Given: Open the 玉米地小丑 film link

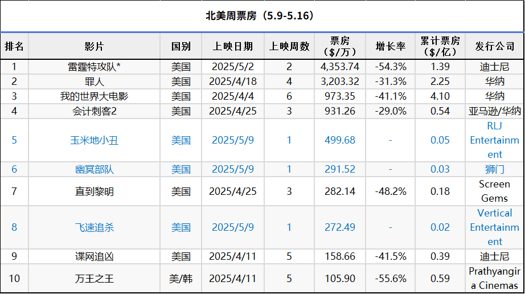Looking at the screenshot, I should click(x=94, y=140).
